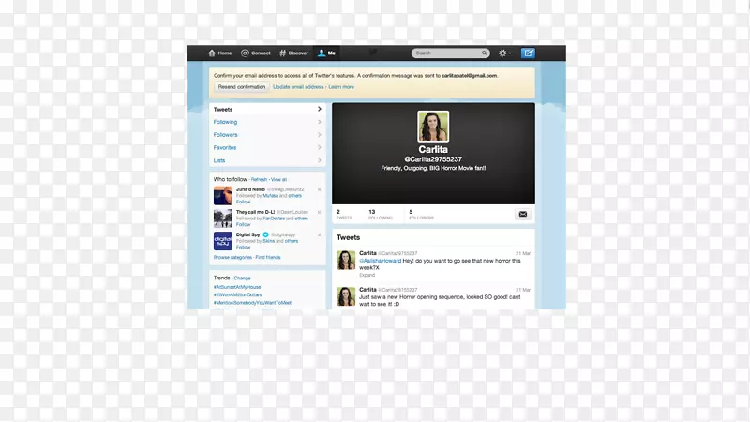Open Juna'd Nasib profile name
The height and width of the screenshot is (422, 750).
click(250, 189)
